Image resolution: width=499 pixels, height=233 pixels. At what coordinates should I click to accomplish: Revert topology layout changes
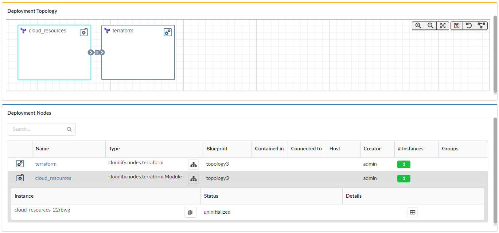pos(469,25)
